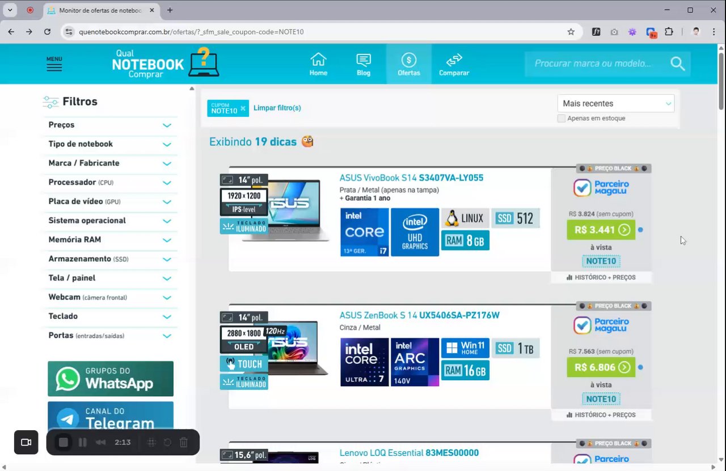Click the address bar URL
The height and width of the screenshot is (471, 726).
click(191, 32)
